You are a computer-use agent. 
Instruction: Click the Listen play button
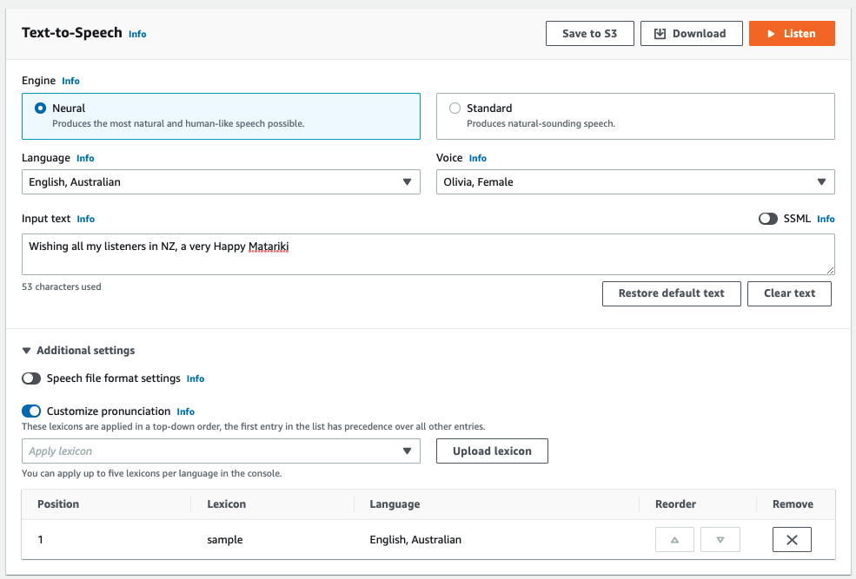click(x=791, y=34)
